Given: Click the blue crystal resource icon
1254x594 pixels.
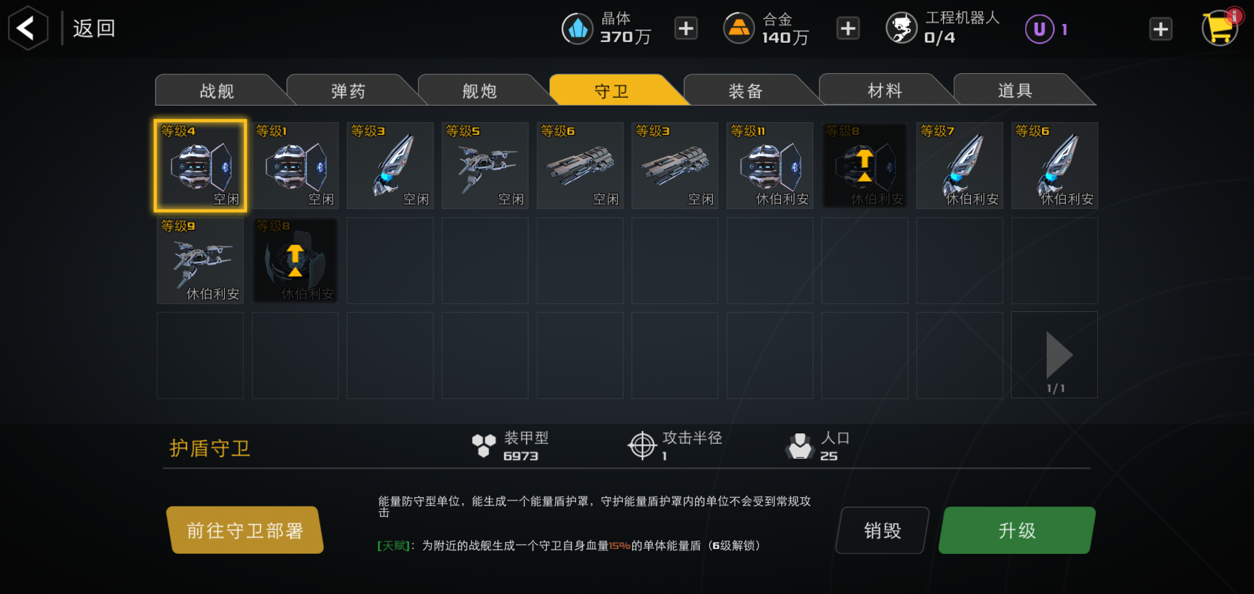Looking at the screenshot, I should [577, 29].
